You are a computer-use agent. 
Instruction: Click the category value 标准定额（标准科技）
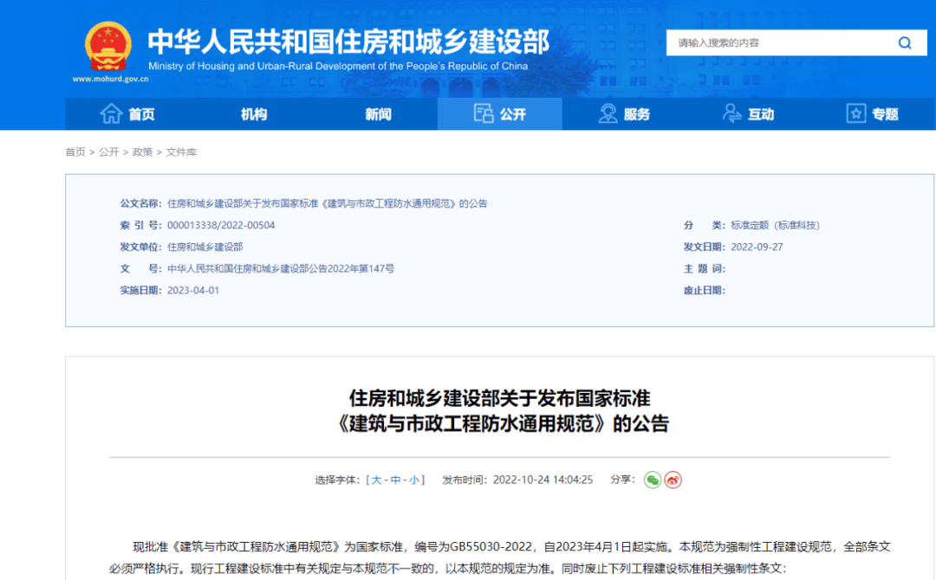(775, 225)
